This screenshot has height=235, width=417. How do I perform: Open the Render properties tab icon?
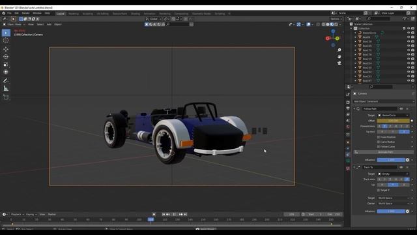[x=348, y=102]
